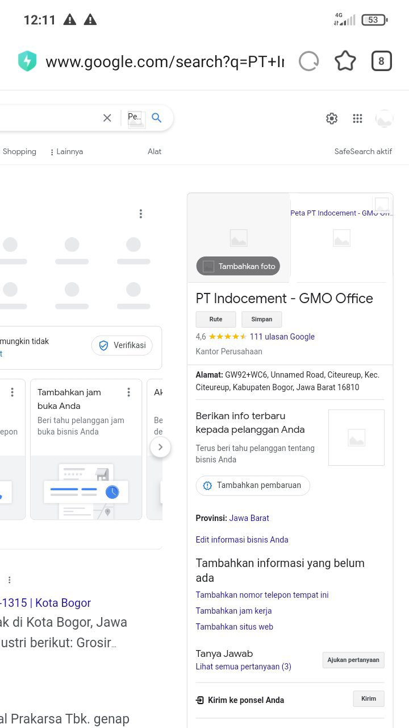409x728 pixels.
Task: Open Google settings gear icon
Action: point(332,118)
